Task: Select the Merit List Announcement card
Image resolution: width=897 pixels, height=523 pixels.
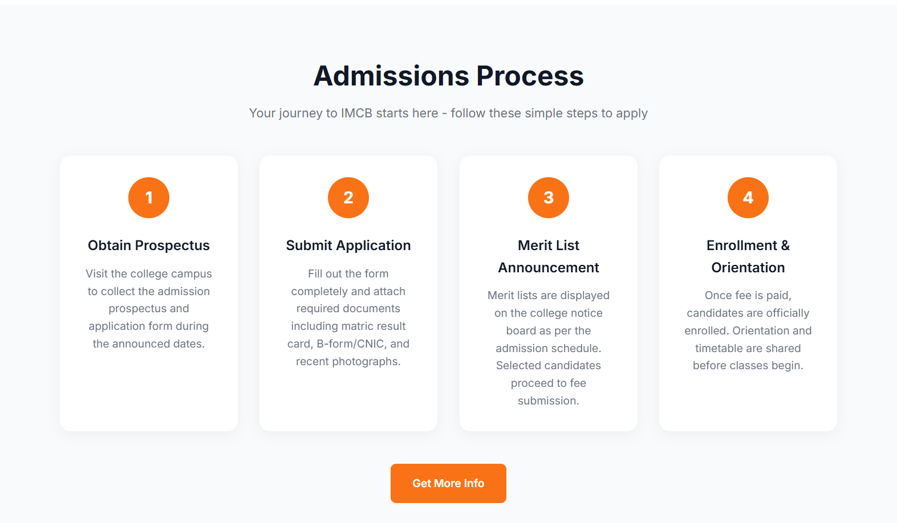Action: (x=548, y=292)
